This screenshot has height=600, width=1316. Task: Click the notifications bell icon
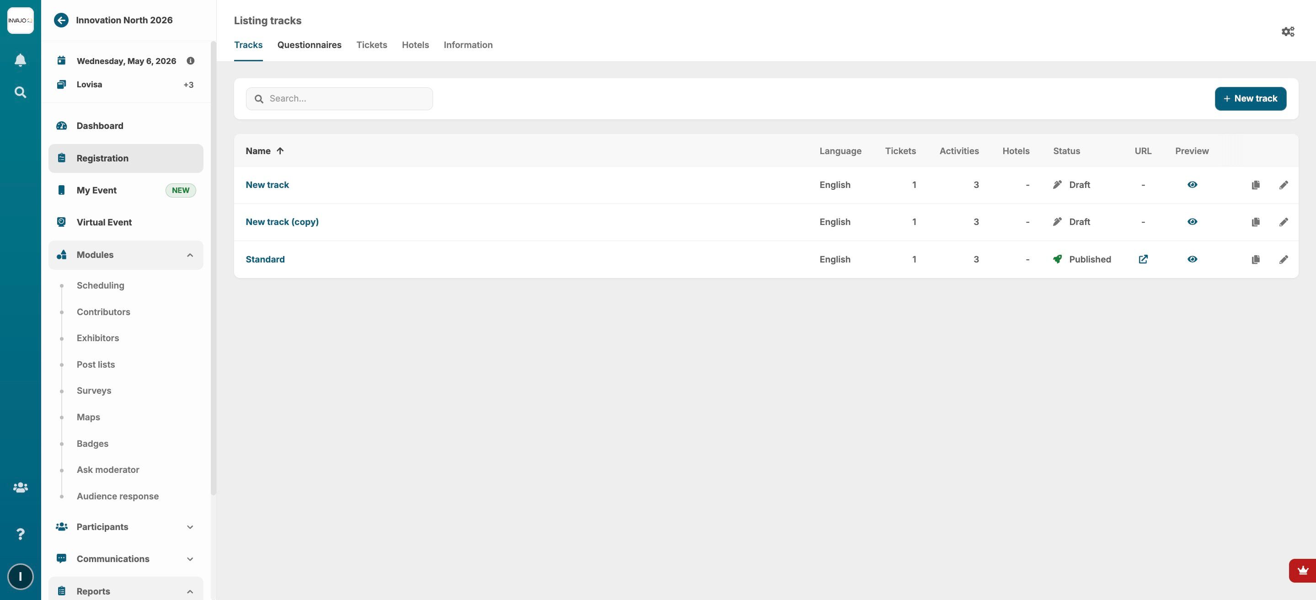(x=21, y=60)
